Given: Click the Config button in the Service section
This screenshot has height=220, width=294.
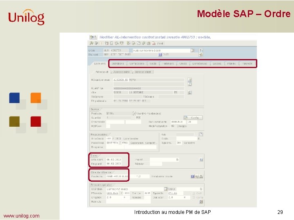Looking at the screenshot, I should [x=193, y=118].
